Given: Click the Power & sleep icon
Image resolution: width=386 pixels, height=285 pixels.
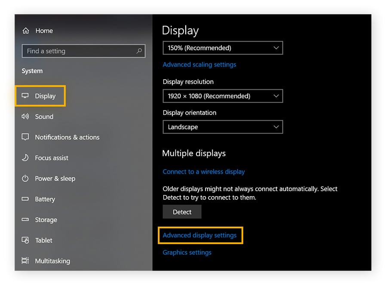Looking at the screenshot, I should click(26, 178).
